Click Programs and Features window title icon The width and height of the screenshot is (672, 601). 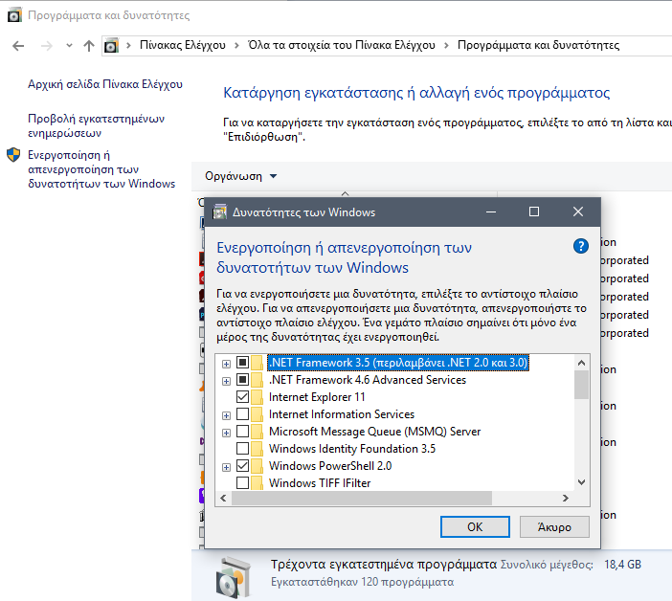14,15
